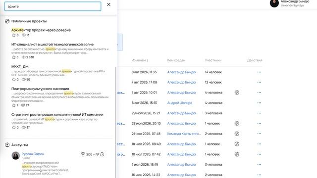Click public globe icon in 21 июл 07:48 row

tap(237, 134)
